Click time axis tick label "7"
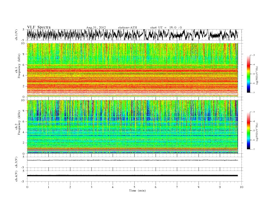 tap(177, 187)
